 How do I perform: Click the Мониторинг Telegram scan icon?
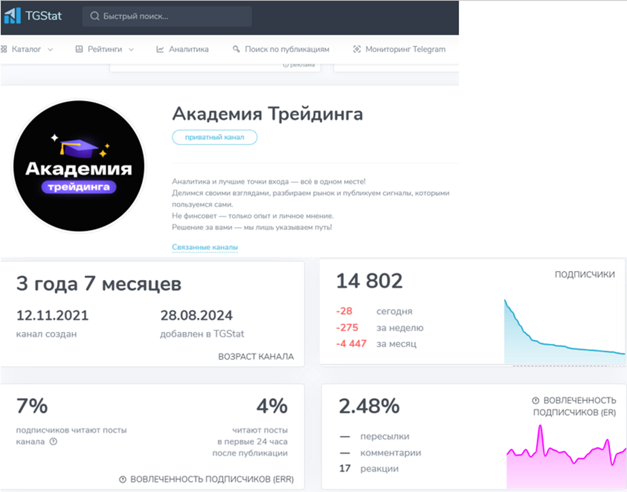pyautogui.click(x=357, y=49)
